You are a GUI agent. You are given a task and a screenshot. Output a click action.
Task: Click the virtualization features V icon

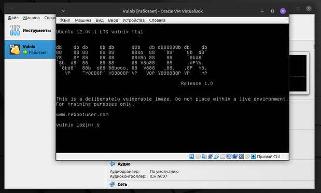click(x=241, y=157)
